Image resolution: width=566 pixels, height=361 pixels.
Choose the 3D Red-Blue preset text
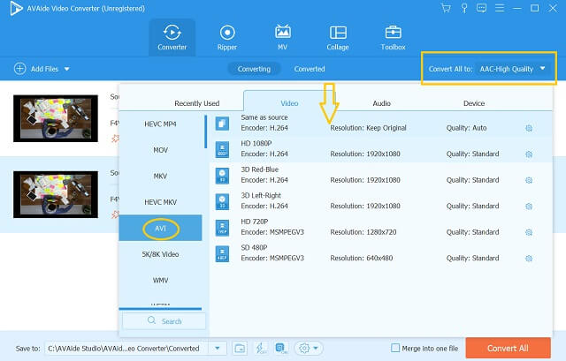pos(259,169)
